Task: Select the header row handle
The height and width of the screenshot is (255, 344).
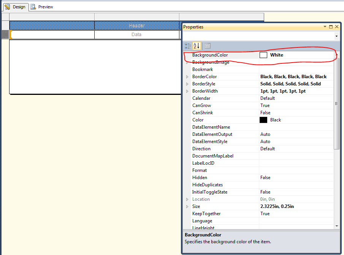Action: (5, 25)
